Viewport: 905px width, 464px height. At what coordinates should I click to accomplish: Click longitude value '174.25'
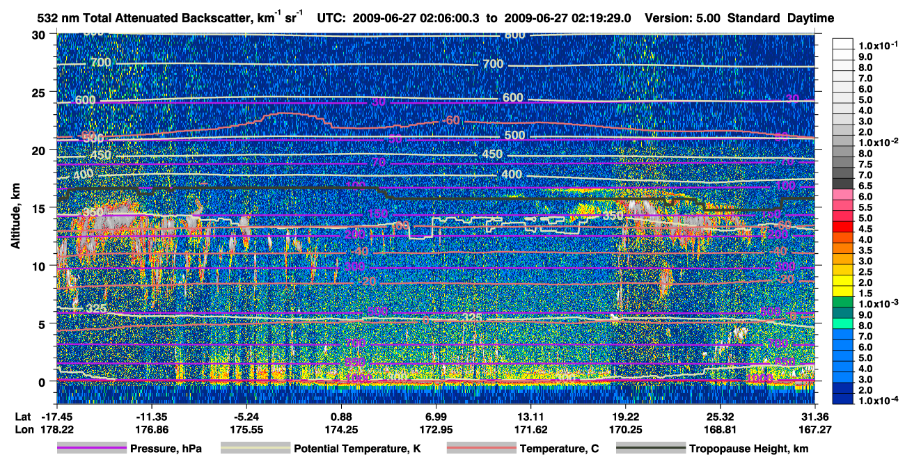341,430
